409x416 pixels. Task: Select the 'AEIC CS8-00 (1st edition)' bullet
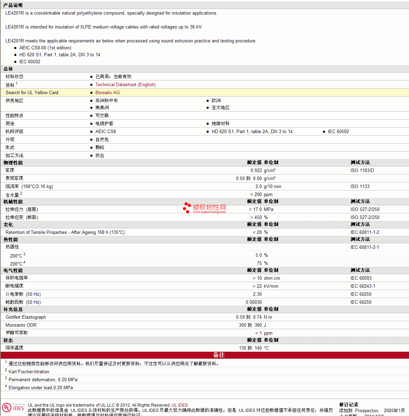pos(45,48)
